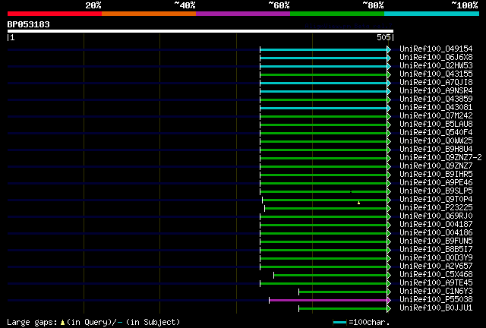
Task: Select the UniRef100_Q2HW53 label
Action: pyautogui.click(x=436, y=66)
